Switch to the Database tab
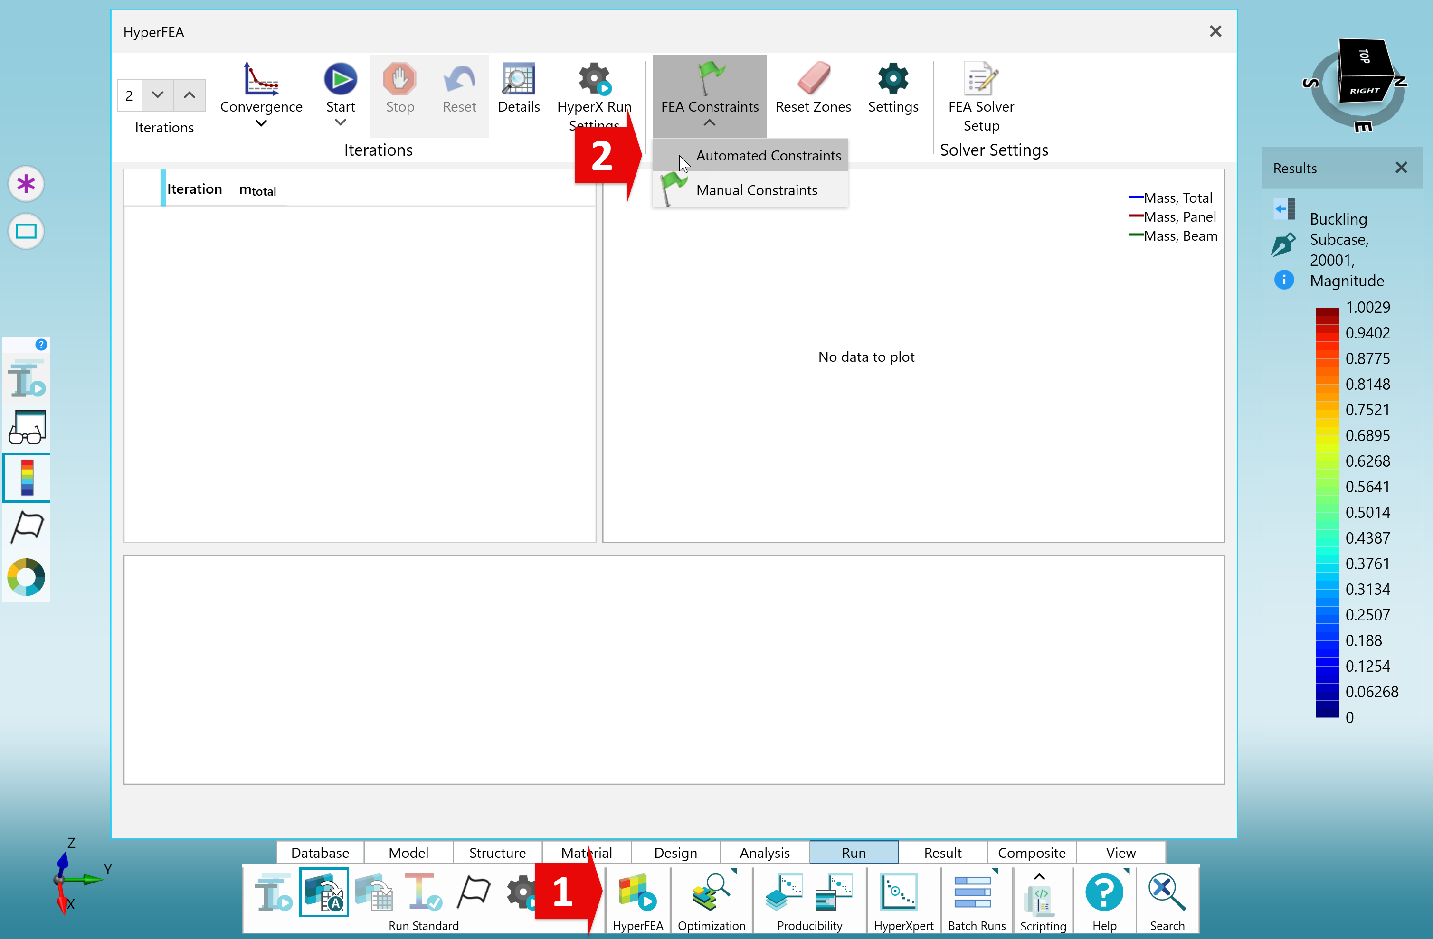Image resolution: width=1433 pixels, height=939 pixels. 320,852
